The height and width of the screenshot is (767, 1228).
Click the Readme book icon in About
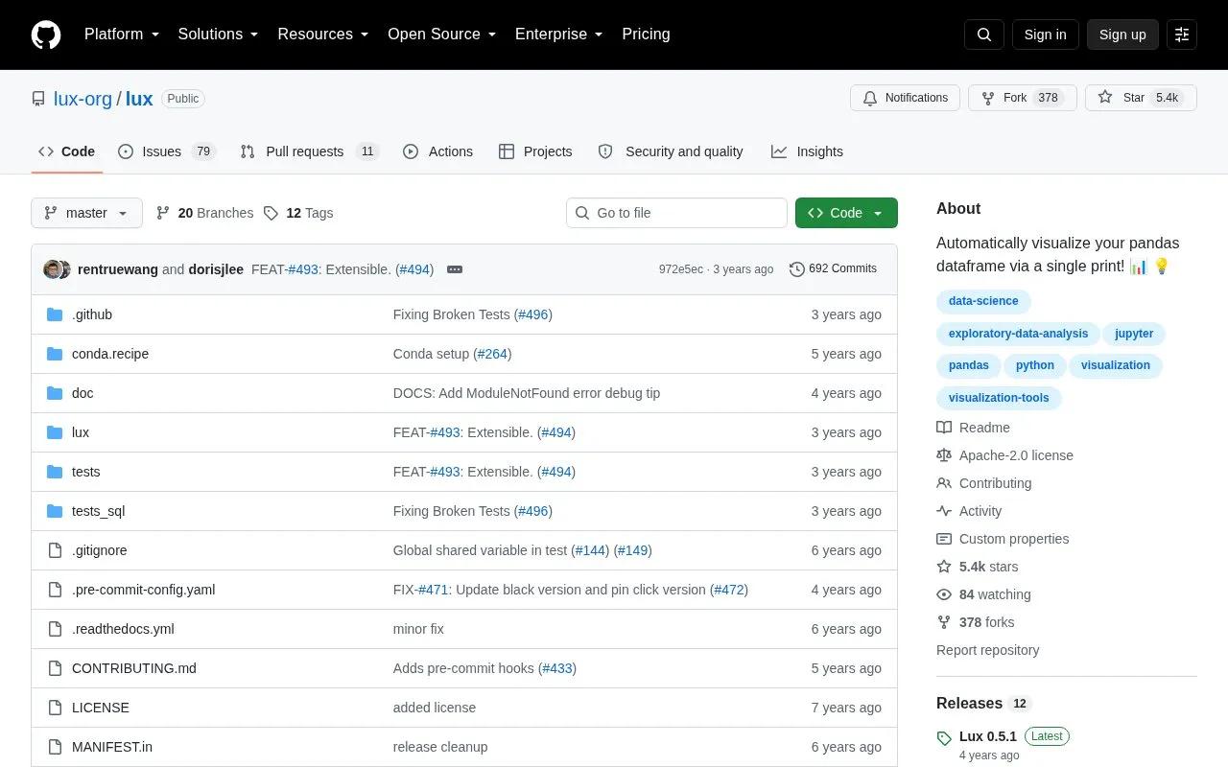[944, 428]
